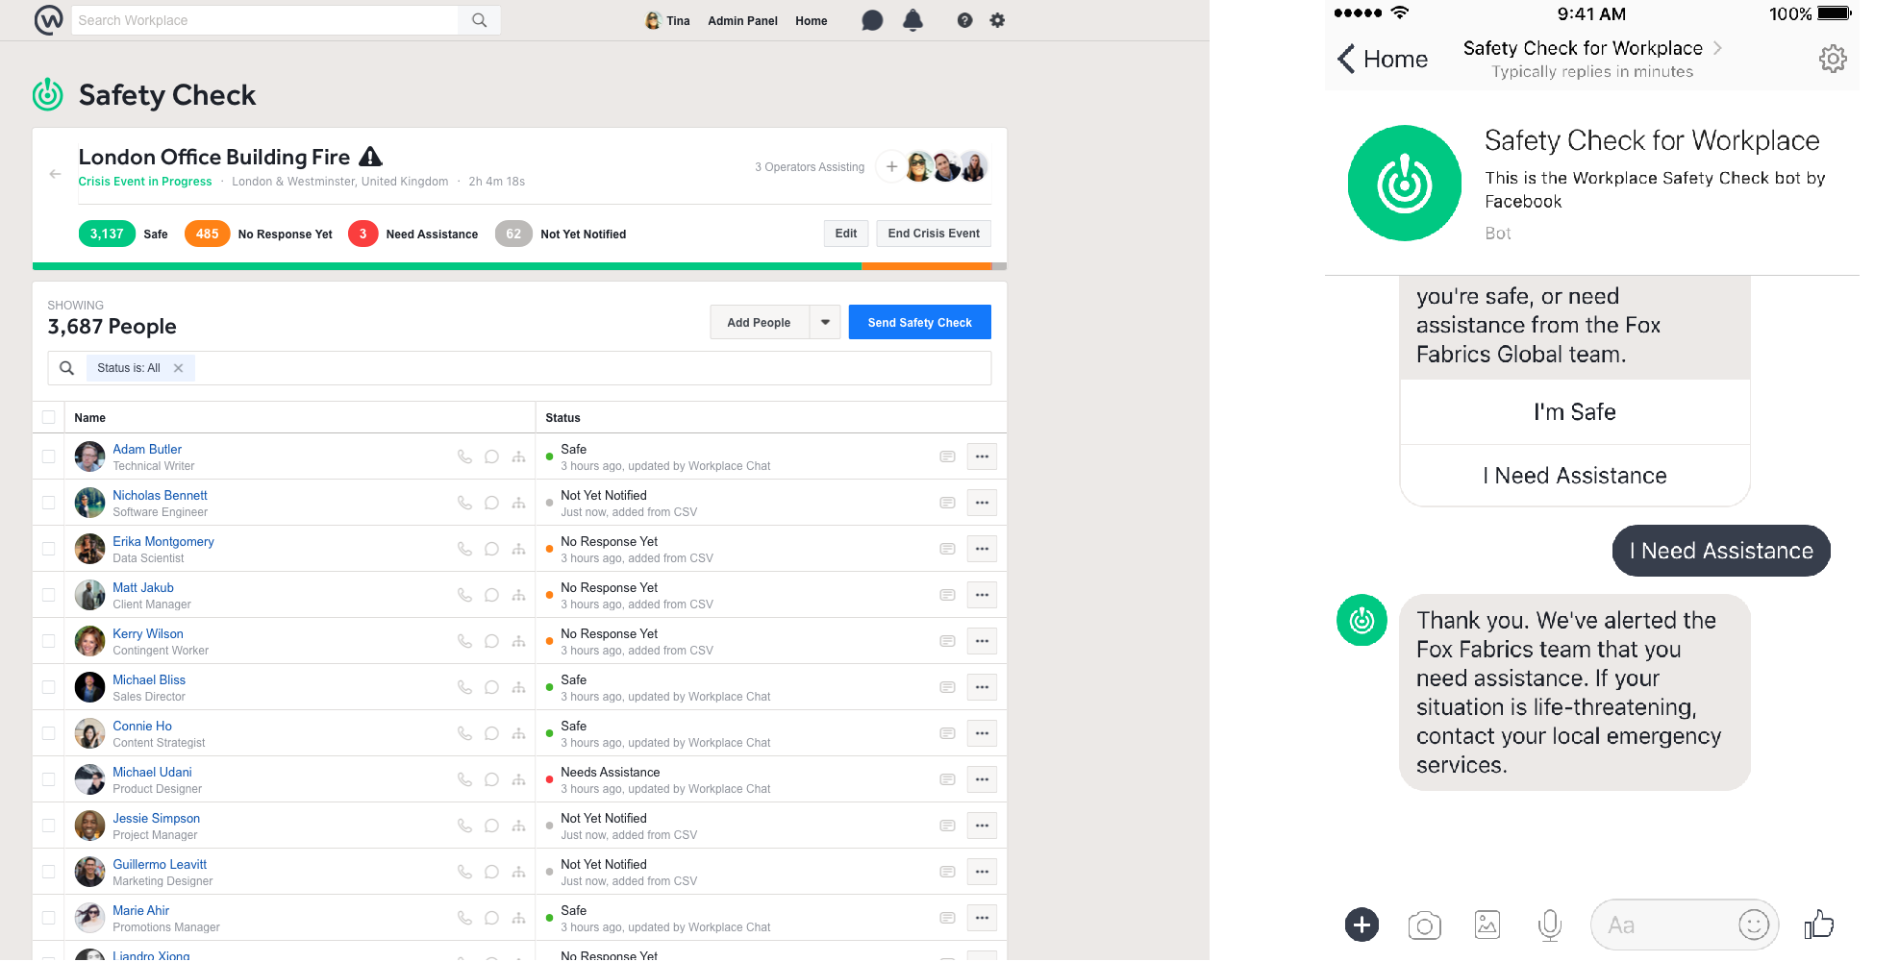This screenshot has width=1899, height=962.
Task: Open more options for Michael Bliss
Action: coord(982,687)
